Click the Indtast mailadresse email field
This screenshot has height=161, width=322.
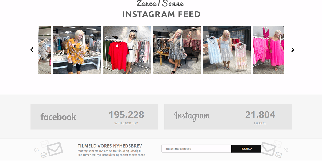coord(196,149)
